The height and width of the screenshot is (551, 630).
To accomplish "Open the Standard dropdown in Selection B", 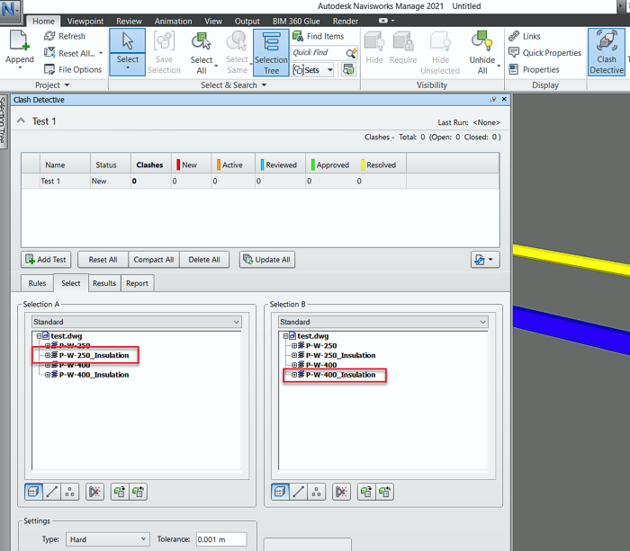I will 383,322.
